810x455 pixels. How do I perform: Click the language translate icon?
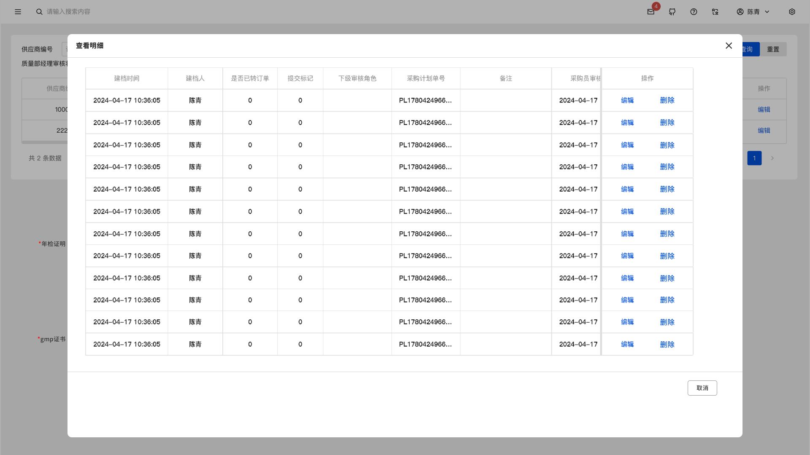[x=715, y=12]
